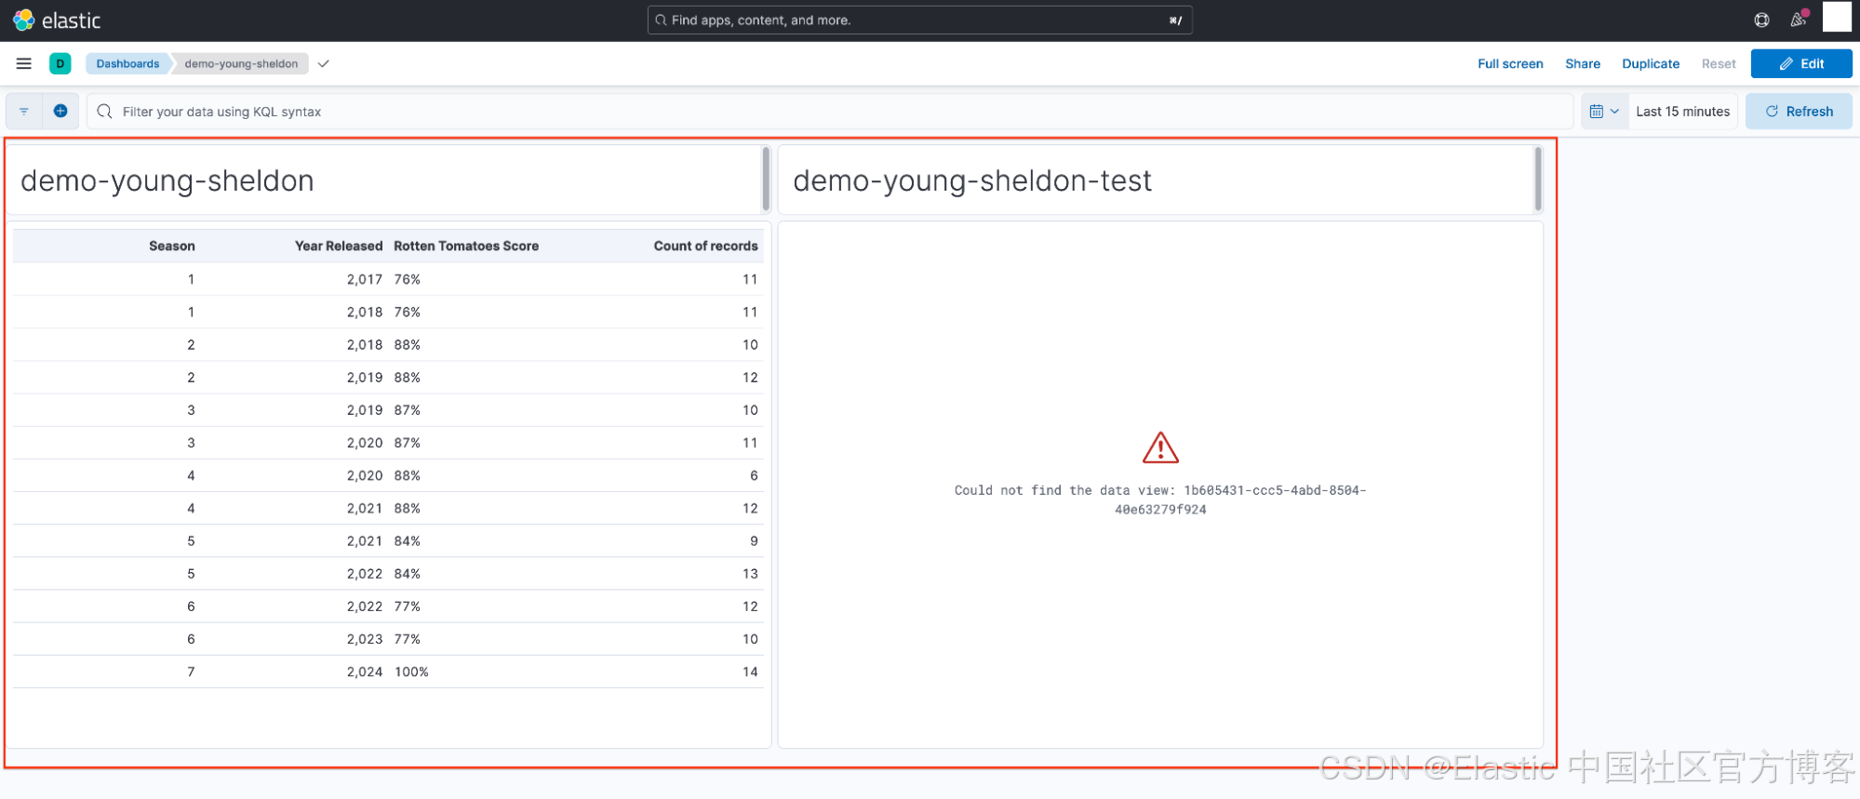Click the 2,017 year cell
The width and height of the screenshot is (1860, 799).
click(364, 279)
